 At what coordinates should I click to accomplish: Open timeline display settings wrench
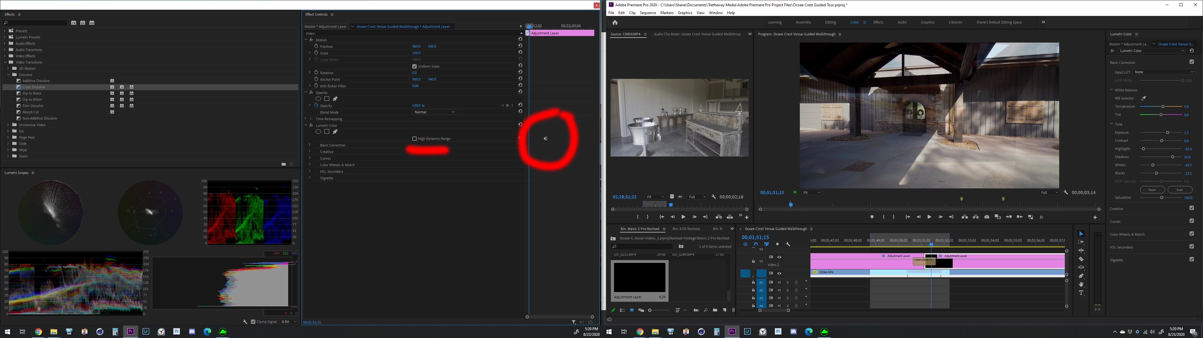point(788,244)
